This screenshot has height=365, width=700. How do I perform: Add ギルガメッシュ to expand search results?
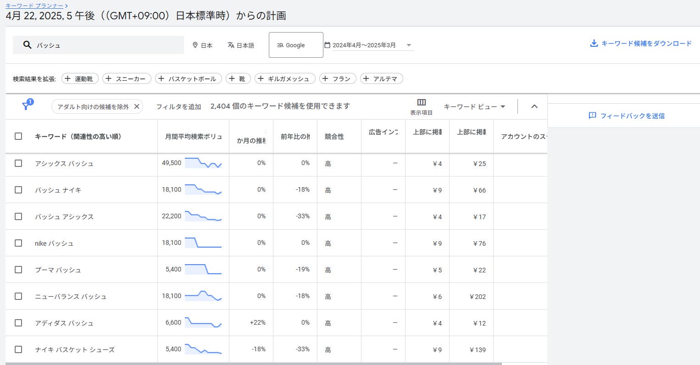point(285,78)
